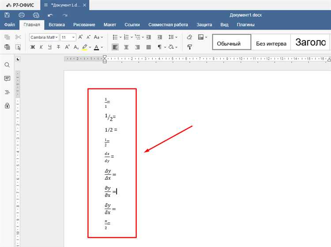Show the Headings navigation panel
This screenshot has height=247, width=331.
pyautogui.click(x=7, y=92)
